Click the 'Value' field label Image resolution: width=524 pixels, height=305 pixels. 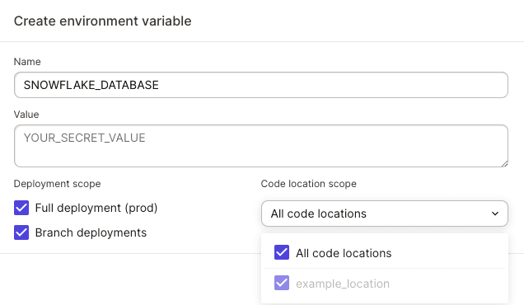[x=26, y=115]
